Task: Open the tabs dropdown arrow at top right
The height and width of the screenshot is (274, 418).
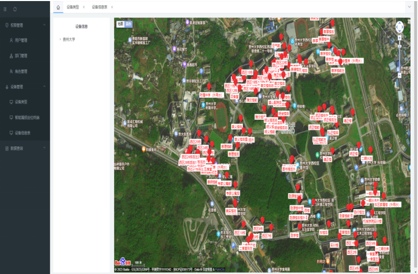Action: 409,7
